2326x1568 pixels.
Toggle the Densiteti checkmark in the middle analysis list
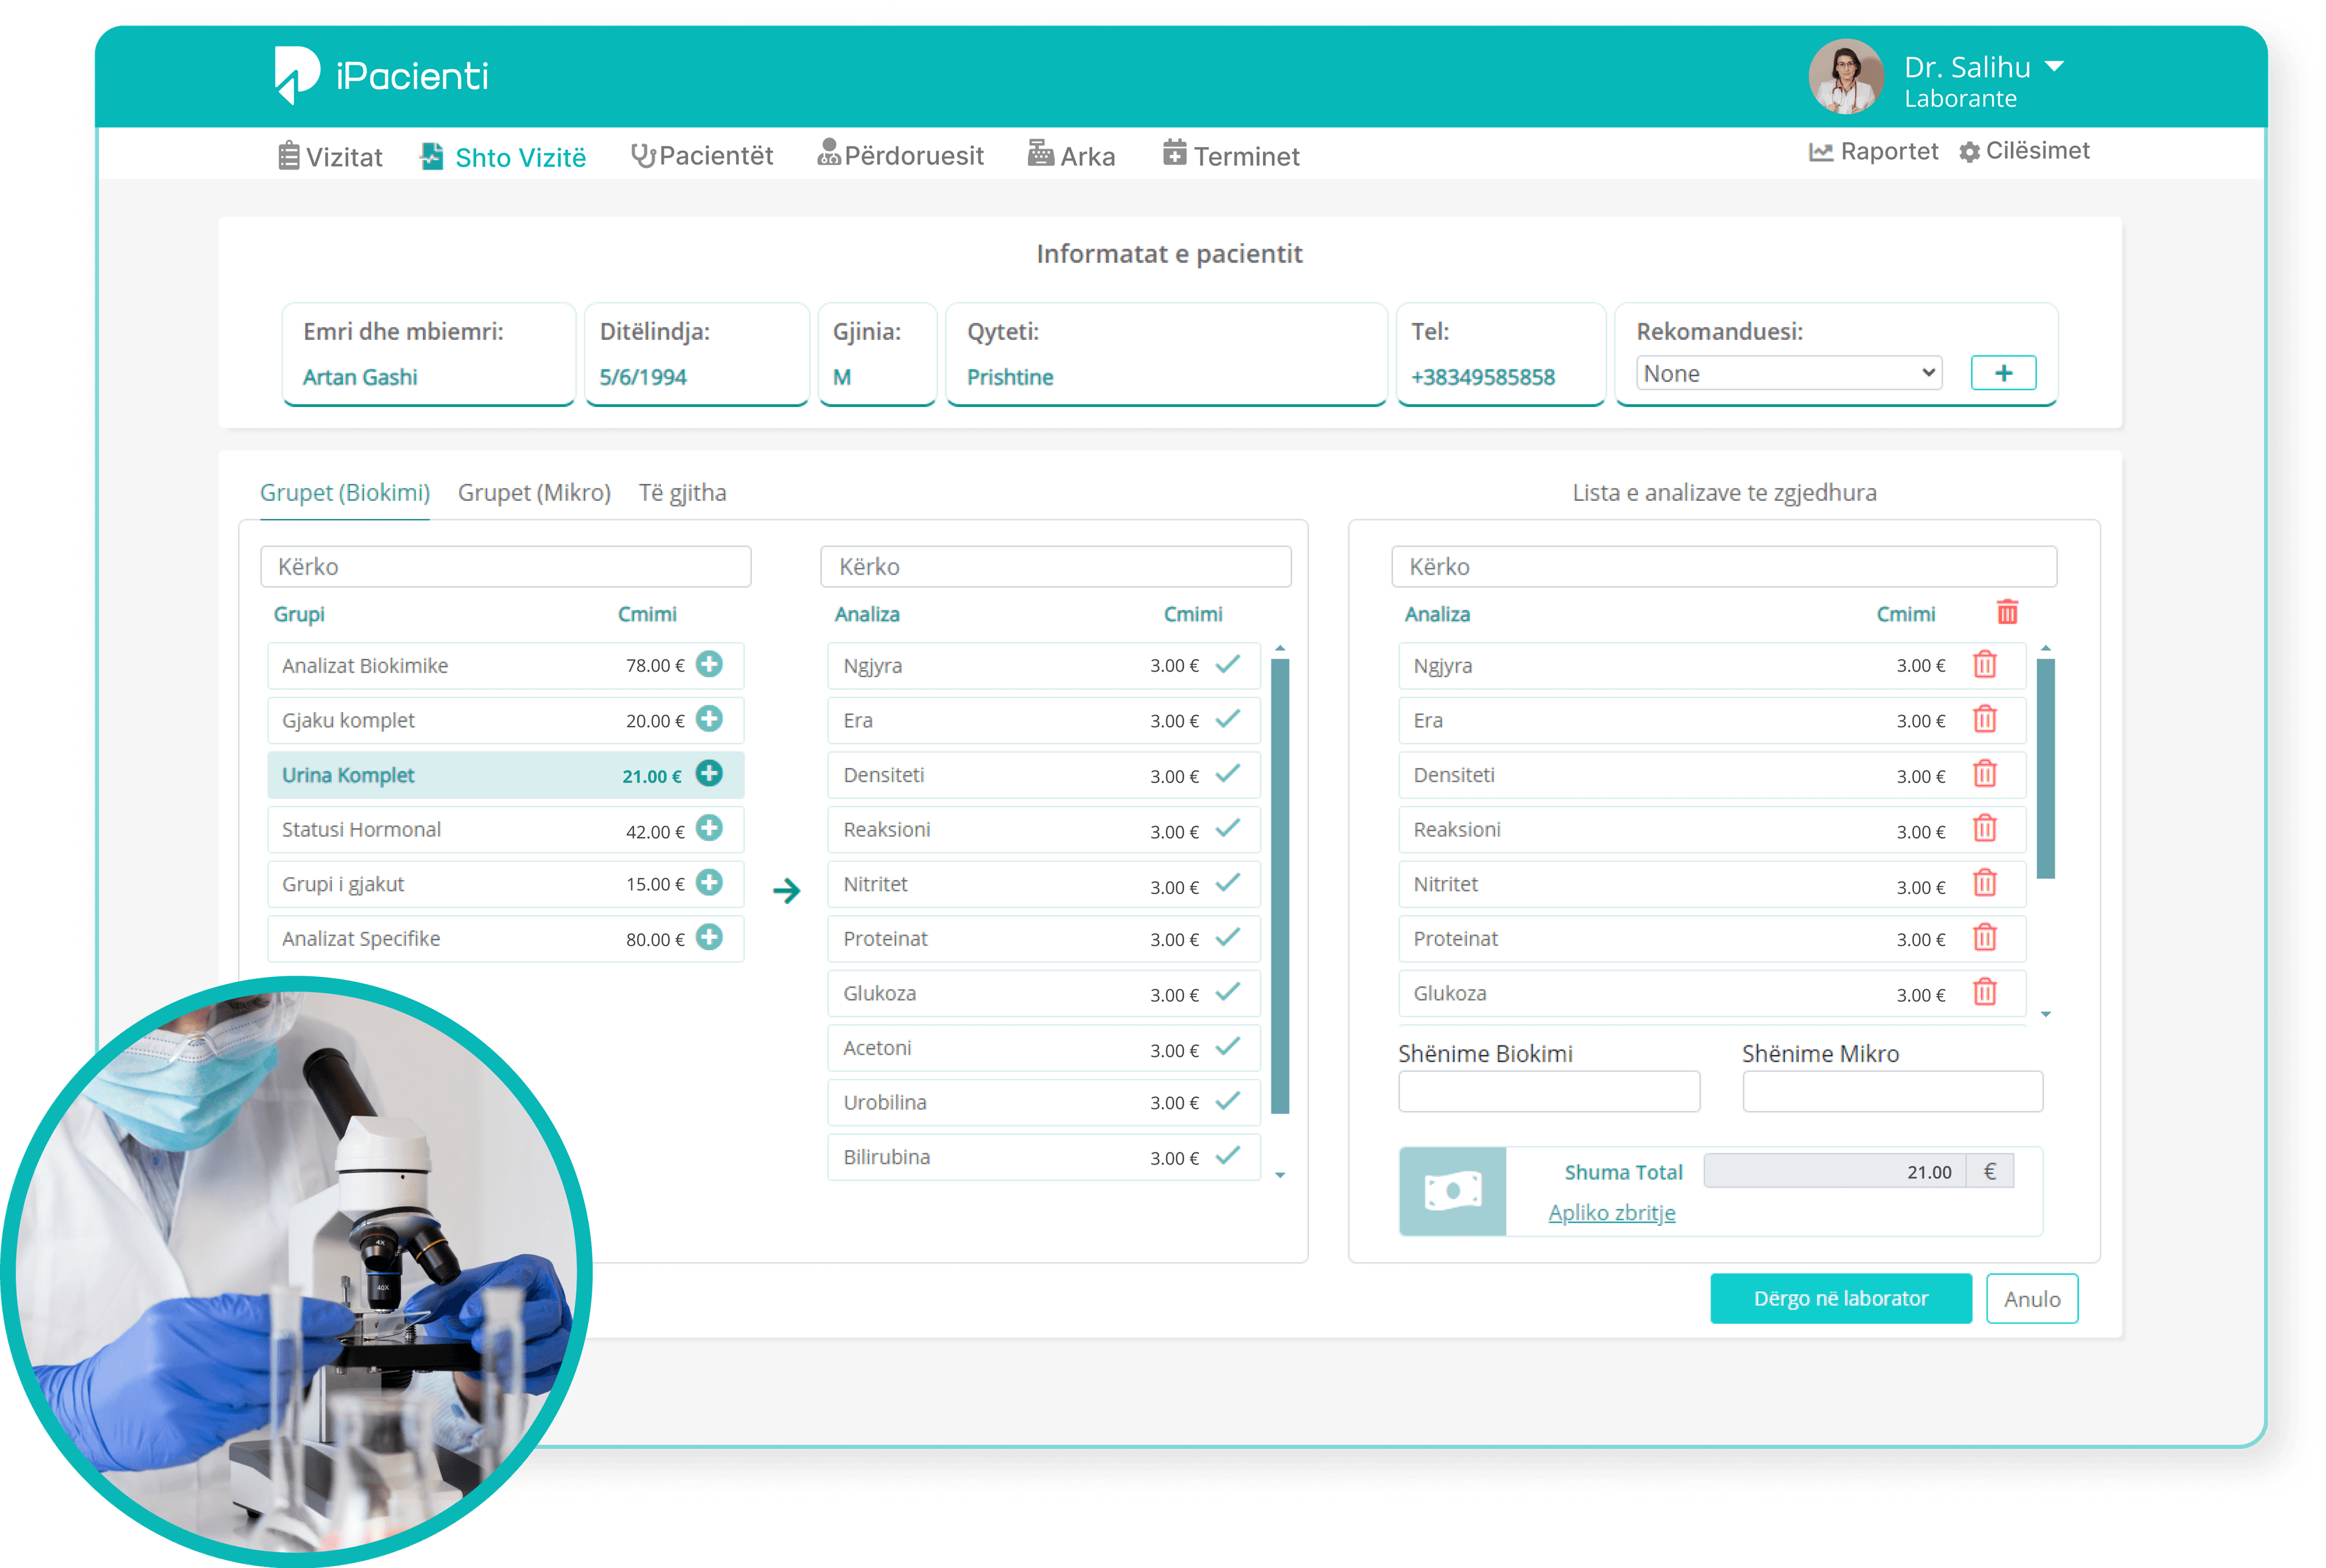(1228, 773)
